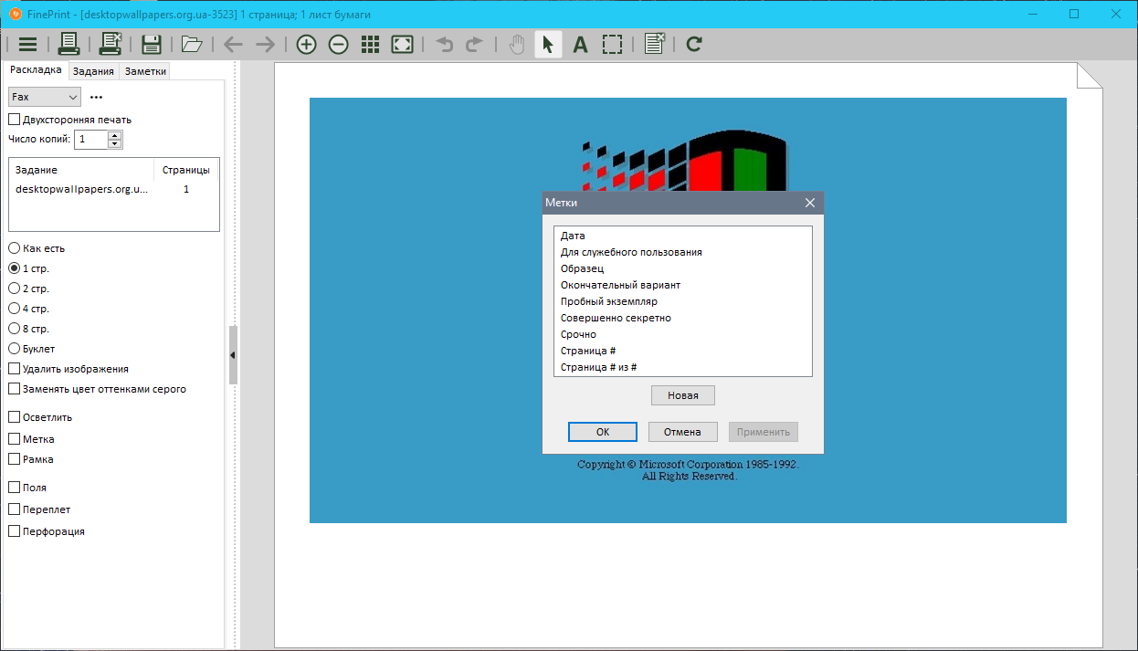Select job desktopwallpapers.org.u... in list

[114, 189]
